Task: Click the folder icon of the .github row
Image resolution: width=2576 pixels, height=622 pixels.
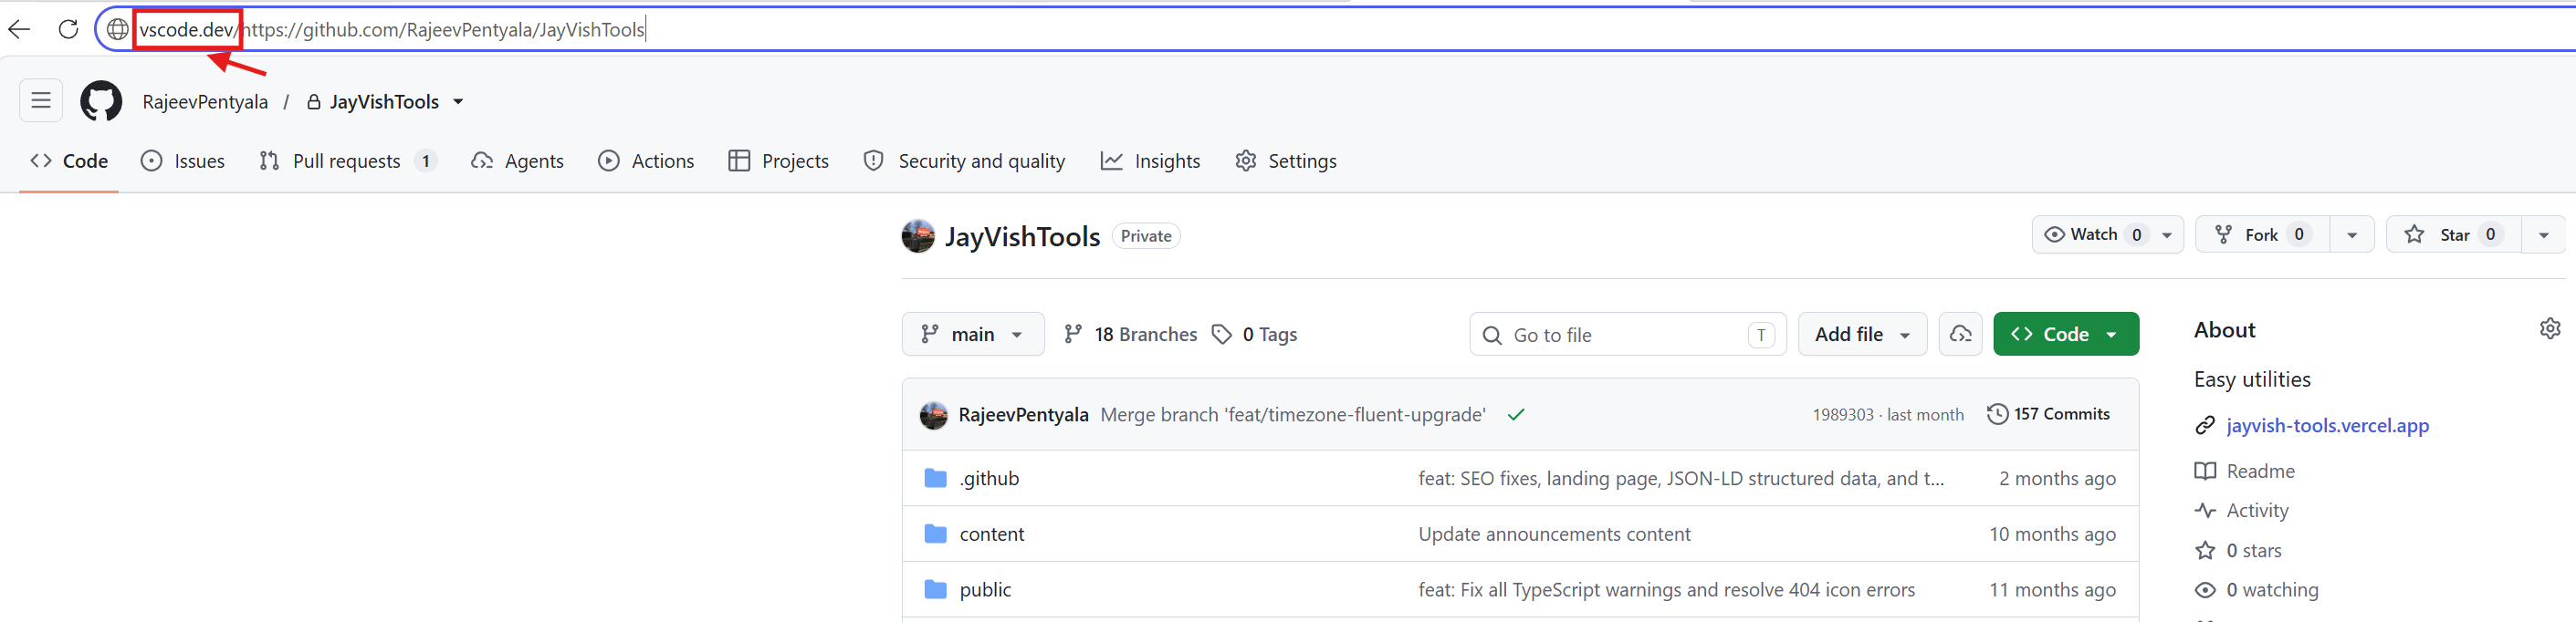Action: (x=935, y=478)
